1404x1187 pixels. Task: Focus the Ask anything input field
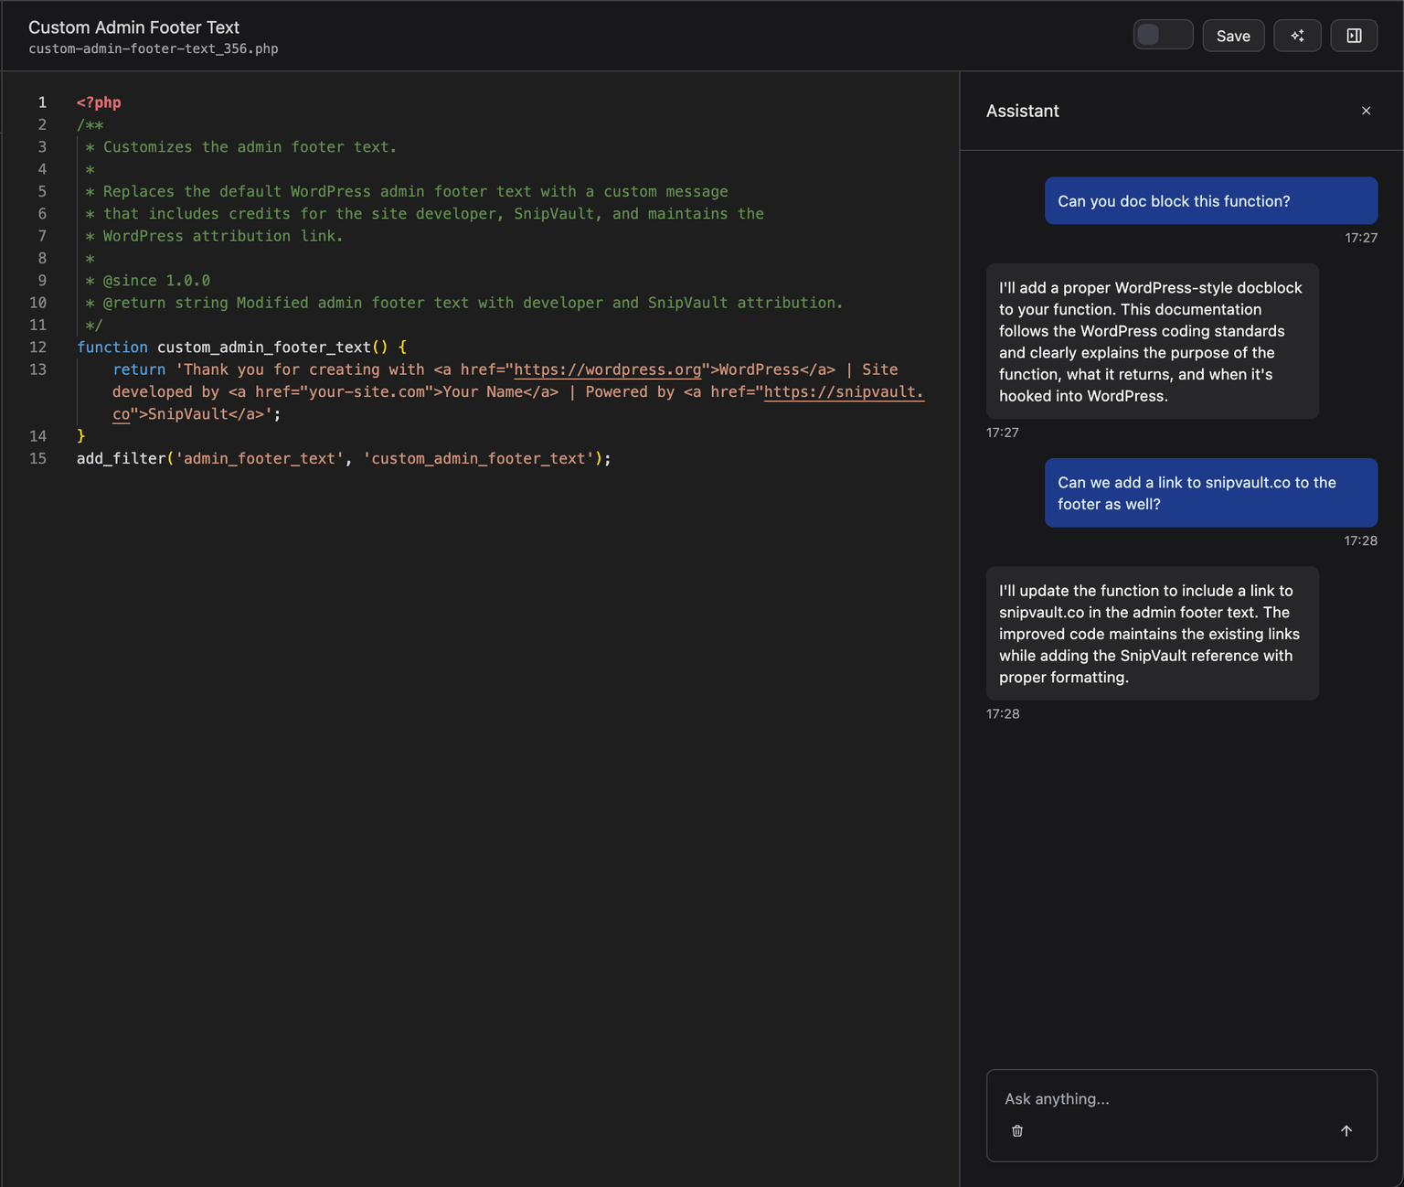[x=1181, y=1098]
